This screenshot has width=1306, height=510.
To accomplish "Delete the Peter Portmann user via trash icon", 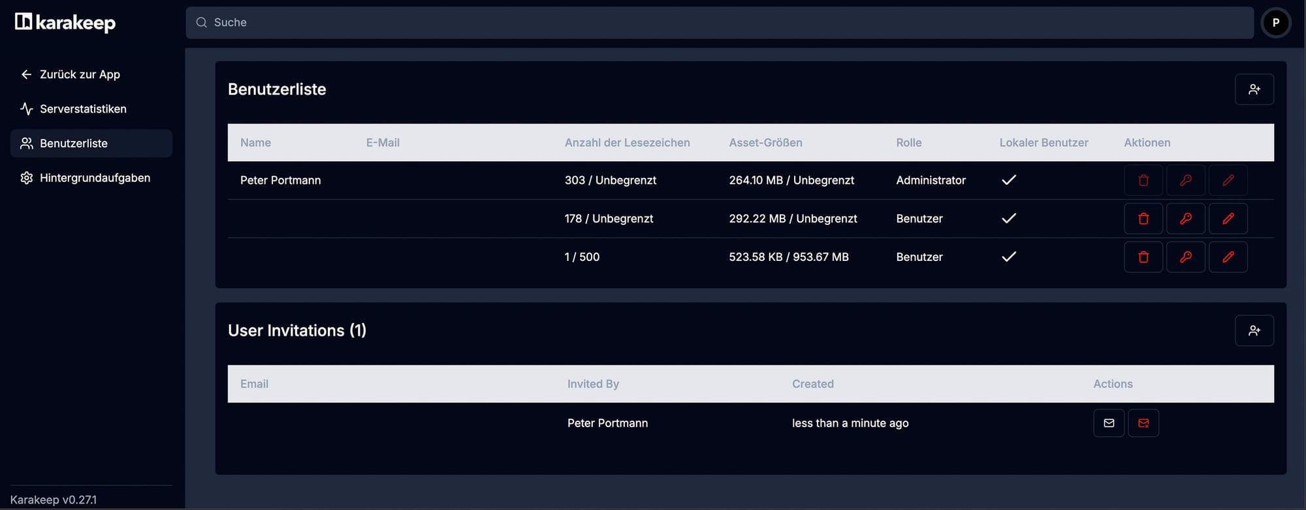I will pos(1143,181).
